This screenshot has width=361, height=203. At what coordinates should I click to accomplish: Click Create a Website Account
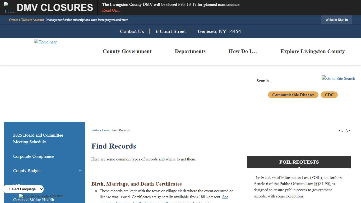(26, 20)
